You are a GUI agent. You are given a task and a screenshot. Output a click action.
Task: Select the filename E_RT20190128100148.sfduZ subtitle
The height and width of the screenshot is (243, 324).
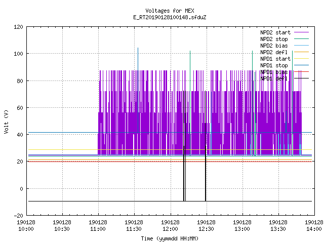[170, 17]
